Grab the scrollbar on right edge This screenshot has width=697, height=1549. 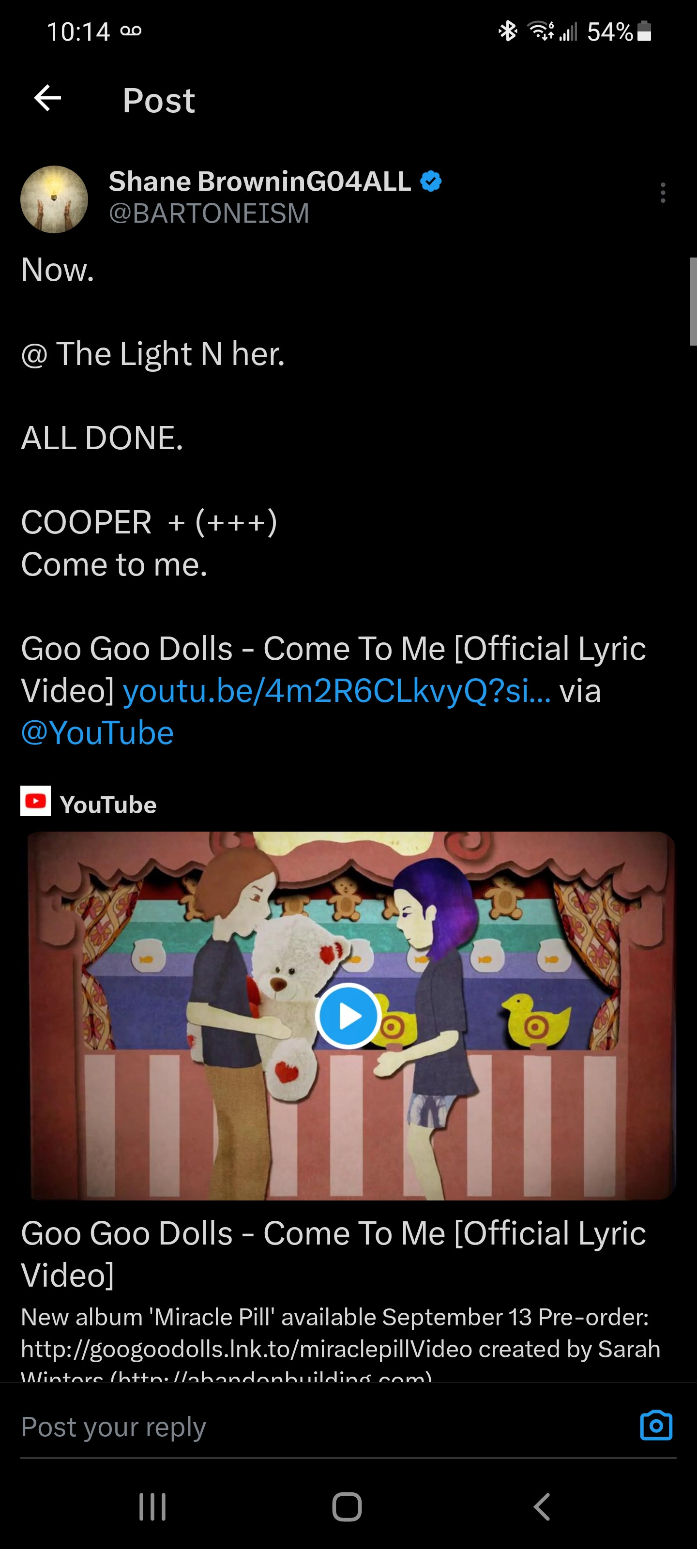pos(693,301)
